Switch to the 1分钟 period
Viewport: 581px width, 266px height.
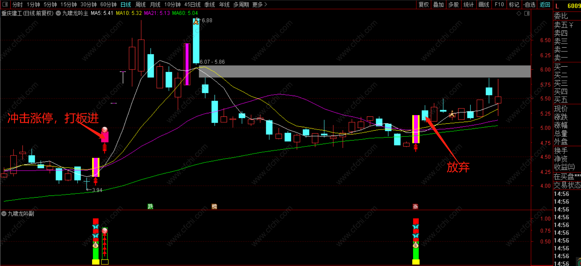[x=33, y=4]
